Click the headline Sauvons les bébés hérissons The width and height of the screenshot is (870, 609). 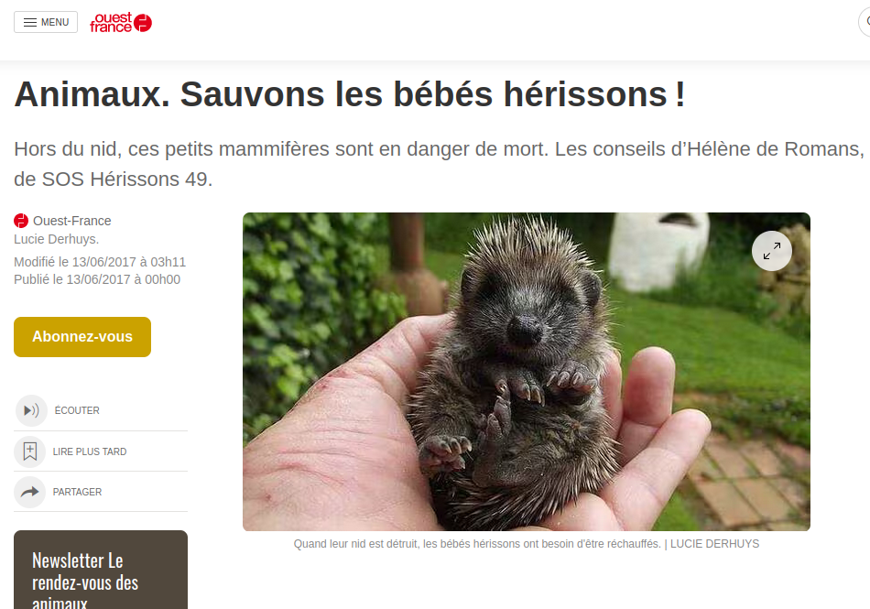pos(350,93)
